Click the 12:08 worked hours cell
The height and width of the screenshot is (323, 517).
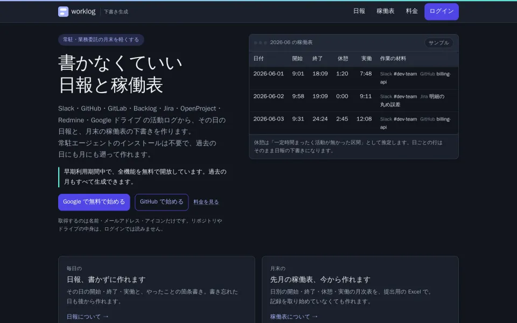[x=364, y=119]
